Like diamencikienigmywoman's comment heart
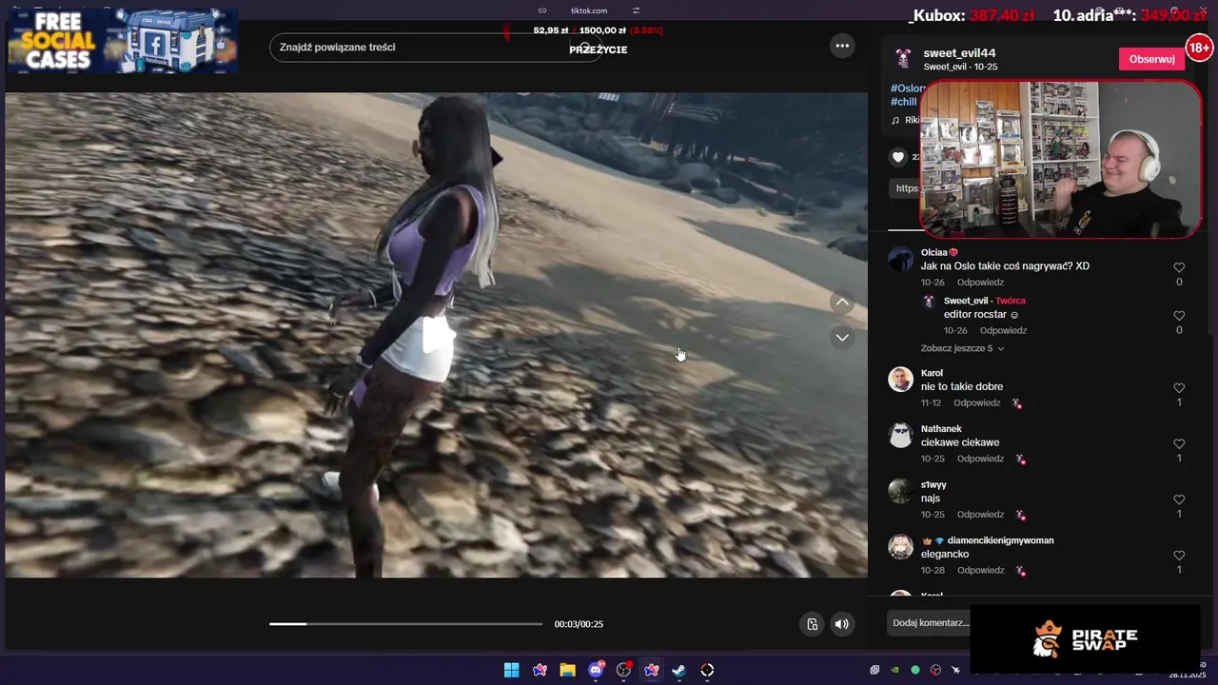The image size is (1218, 685). [x=1179, y=556]
